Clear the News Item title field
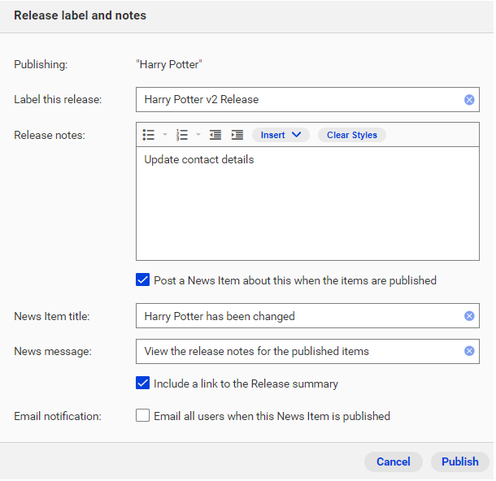Viewport: 496px width, 481px height. click(x=469, y=316)
